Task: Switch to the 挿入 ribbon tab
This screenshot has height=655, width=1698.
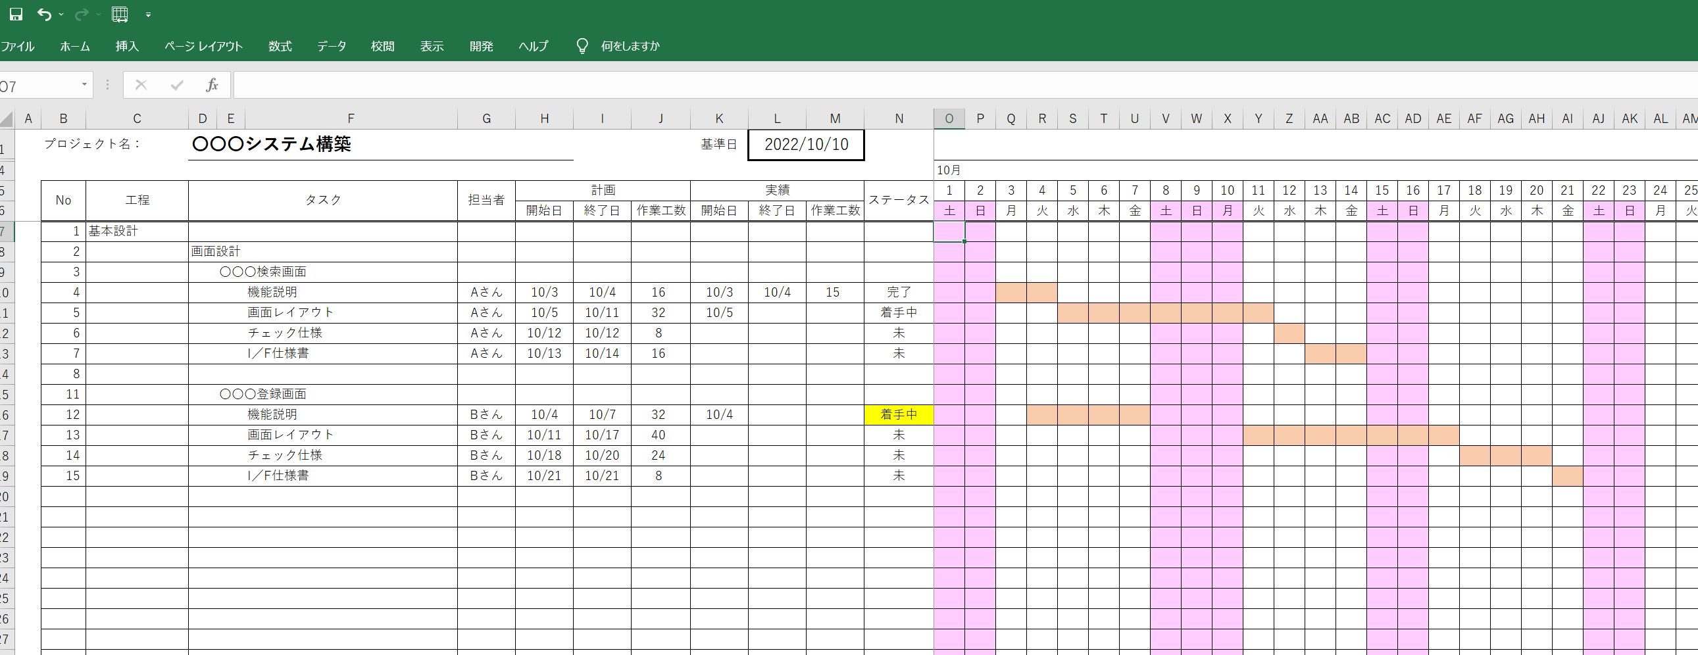Action: [126, 46]
